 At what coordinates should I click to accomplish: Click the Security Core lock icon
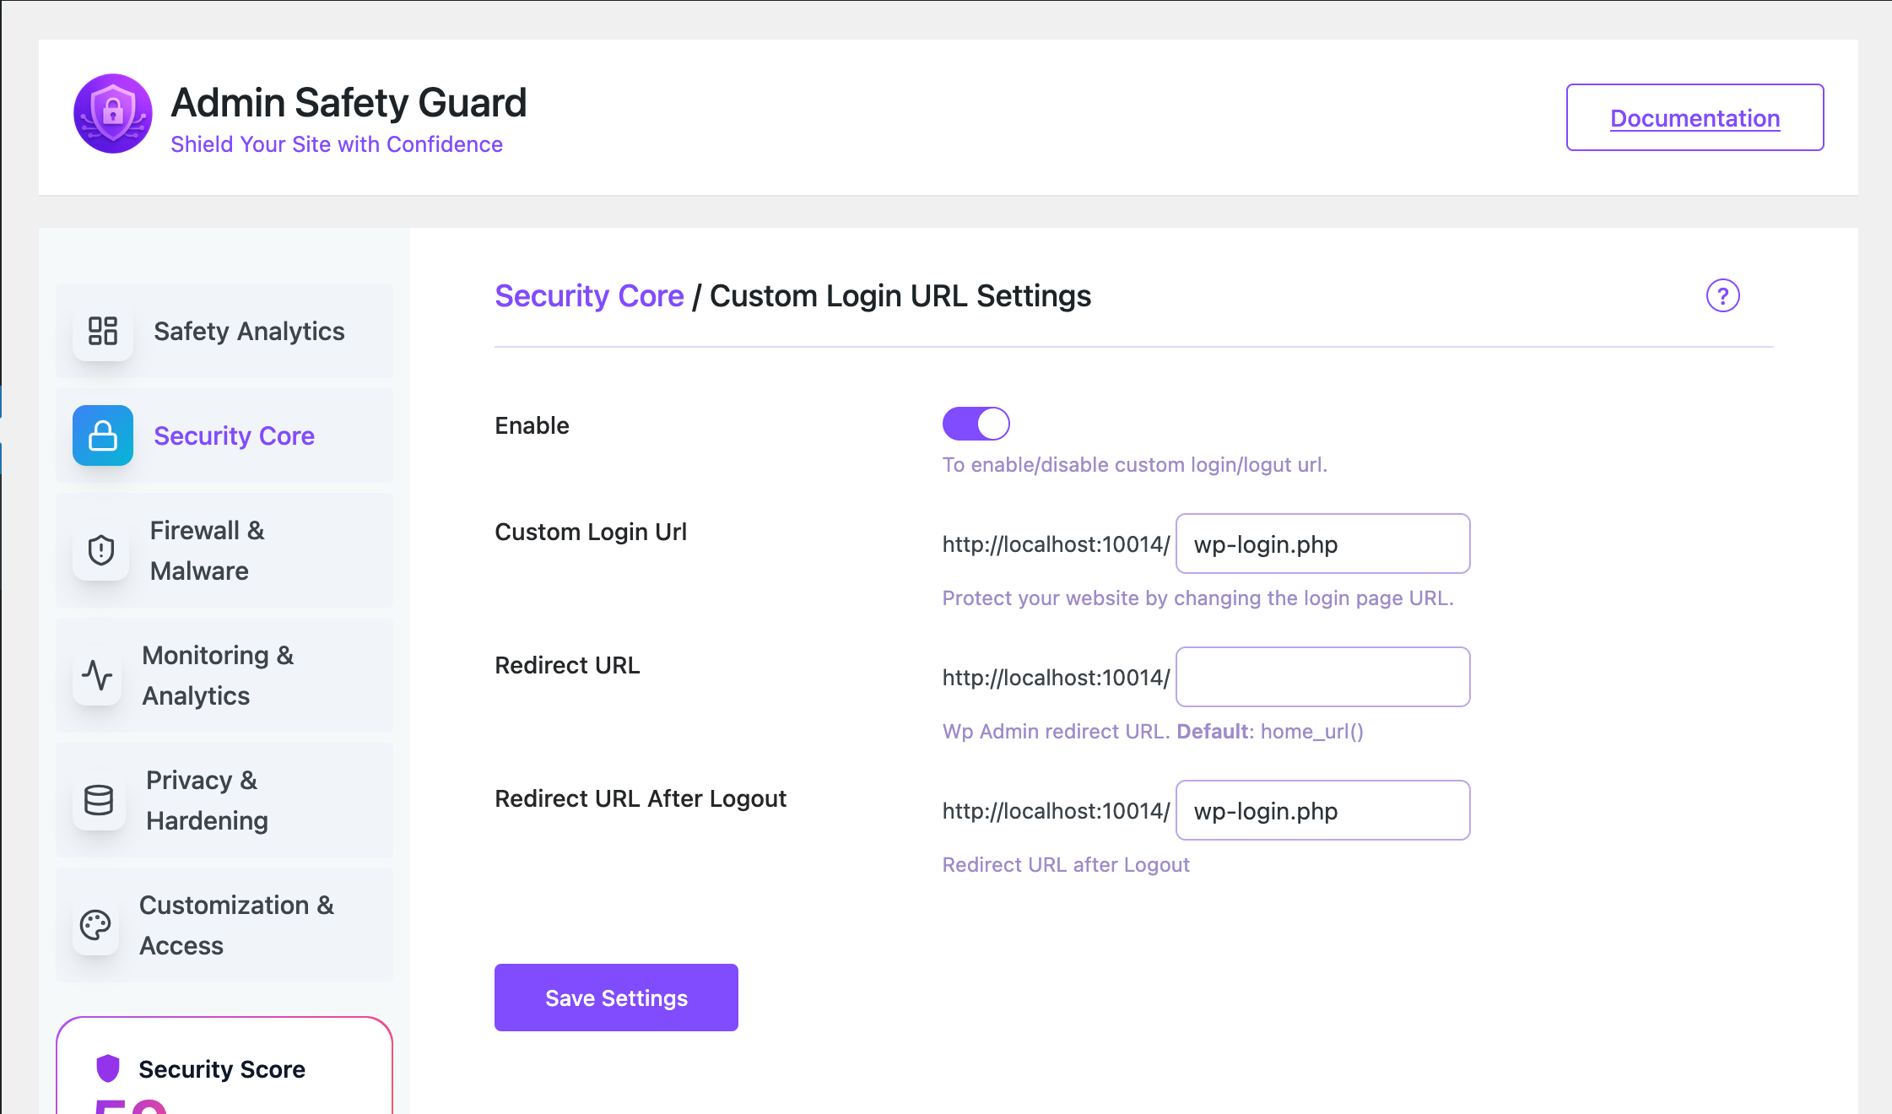pyautogui.click(x=103, y=435)
